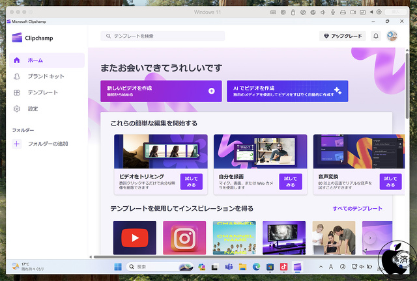
Task: Collapse VM toolbar with left triangle arrow
Action: tap(371, 12)
